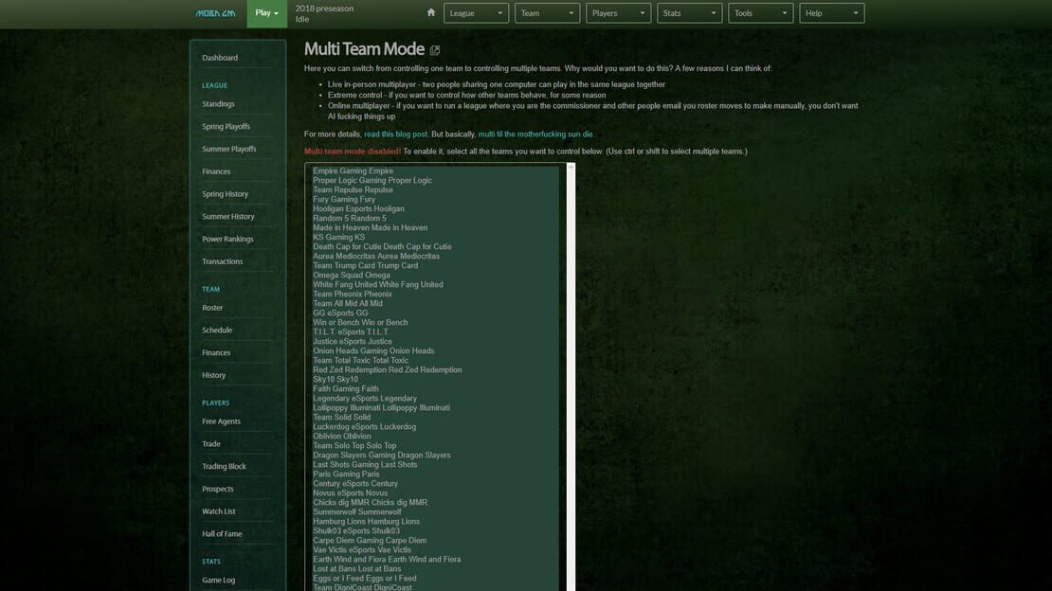Click the MOBA GM logo

[215, 13]
